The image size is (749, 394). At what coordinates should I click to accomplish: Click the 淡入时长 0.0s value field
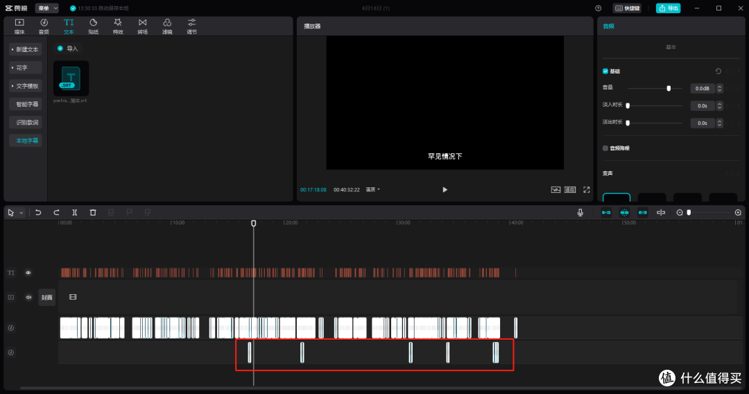coord(702,105)
